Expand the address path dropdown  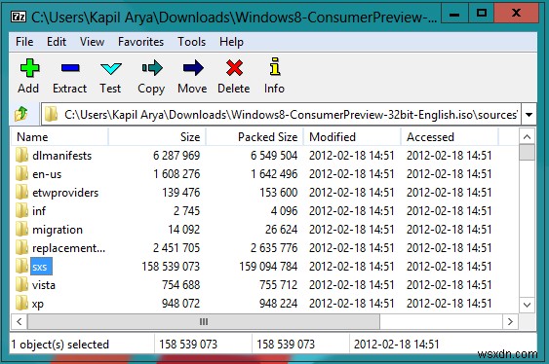tap(529, 114)
